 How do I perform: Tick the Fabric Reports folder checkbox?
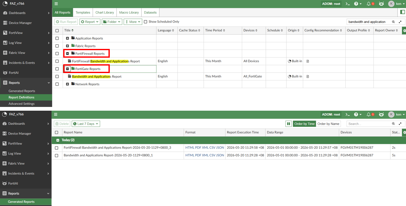pos(57,46)
